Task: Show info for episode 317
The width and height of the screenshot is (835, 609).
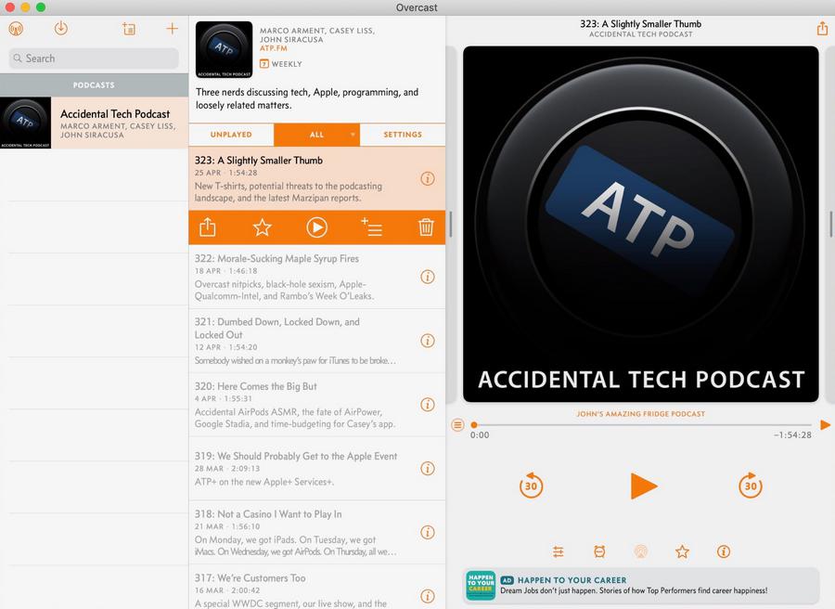Action: 428,597
